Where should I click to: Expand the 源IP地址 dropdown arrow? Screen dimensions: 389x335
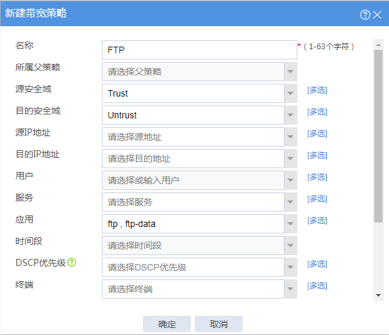point(290,137)
